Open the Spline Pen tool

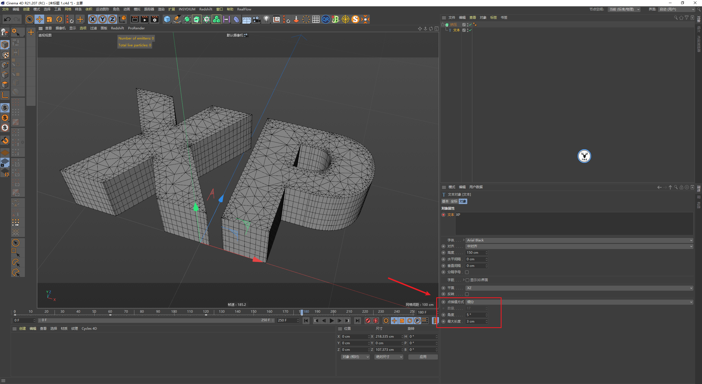point(177,19)
